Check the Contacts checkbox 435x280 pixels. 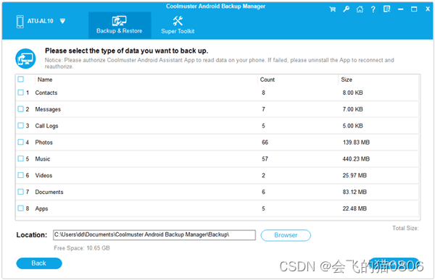tap(21, 93)
